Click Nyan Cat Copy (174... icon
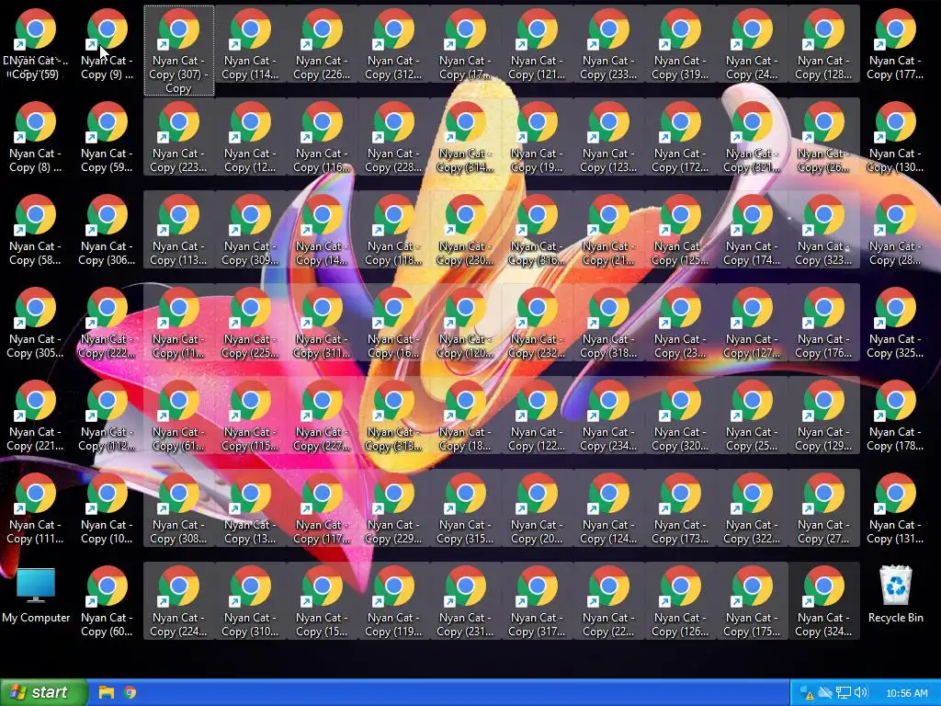The height and width of the screenshot is (706, 941). pos(752,230)
